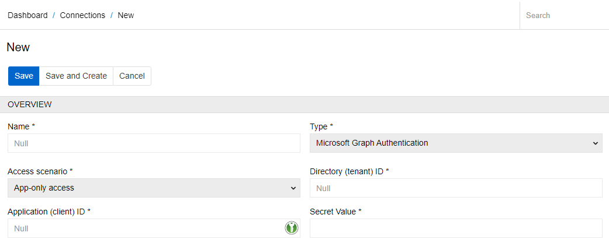The image size is (609, 250).
Task: Go to Dashboard via breadcrumb
Action: (x=27, y=15)
